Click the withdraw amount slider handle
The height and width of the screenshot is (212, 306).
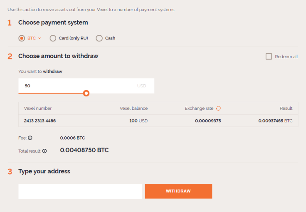[86, 93]
